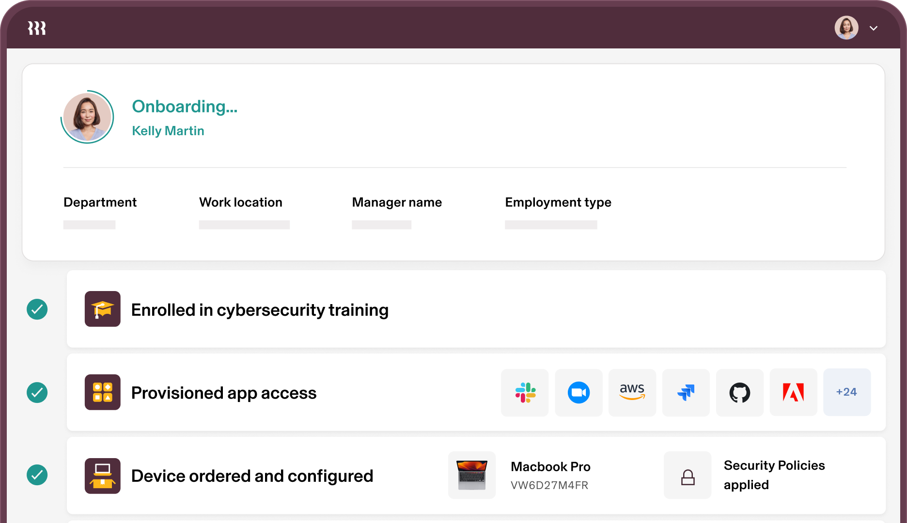Click the security policies lock icon
907x523 pixels.
[688, 476]
